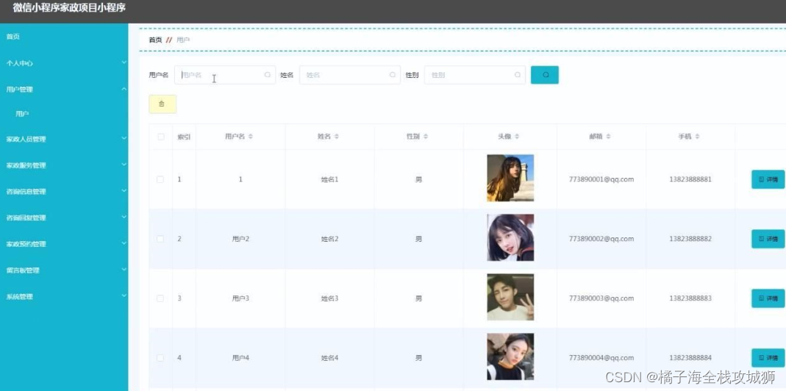Image resolution: width=786 pixels, height=391 pixels.
Task: Sort by 性别 column arrows
Action: 426,137
